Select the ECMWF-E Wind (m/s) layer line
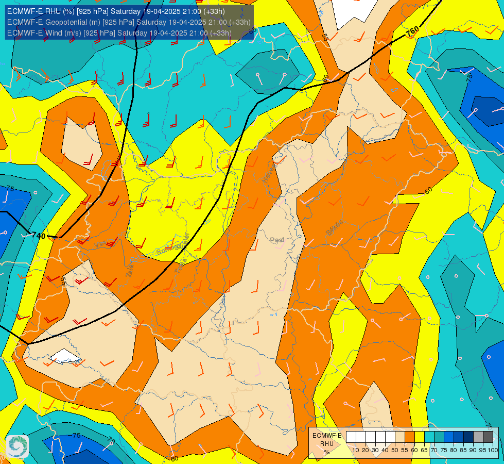Screen dimensions: 504x464 coord(119,33)
